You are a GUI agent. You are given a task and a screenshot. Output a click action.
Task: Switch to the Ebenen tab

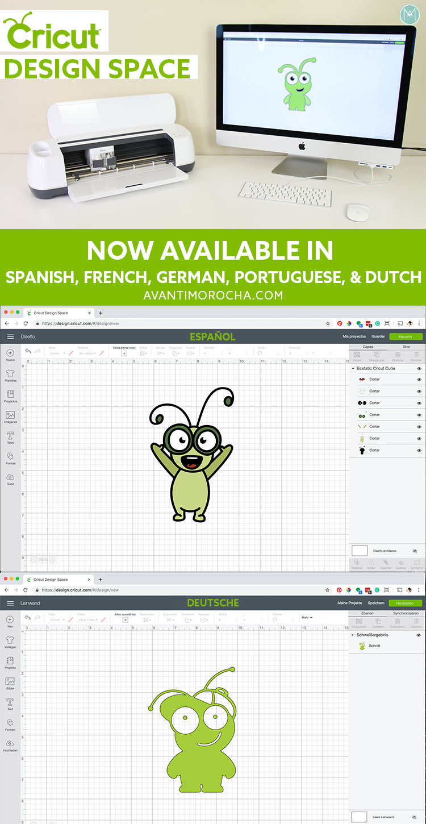point(367,613)
